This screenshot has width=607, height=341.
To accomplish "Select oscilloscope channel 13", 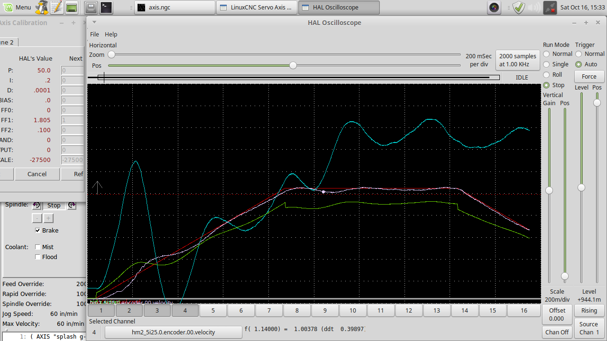I will 437,311.
